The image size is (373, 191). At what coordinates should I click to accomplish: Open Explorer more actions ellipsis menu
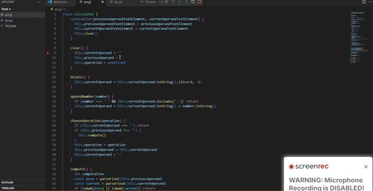point(39,2)
